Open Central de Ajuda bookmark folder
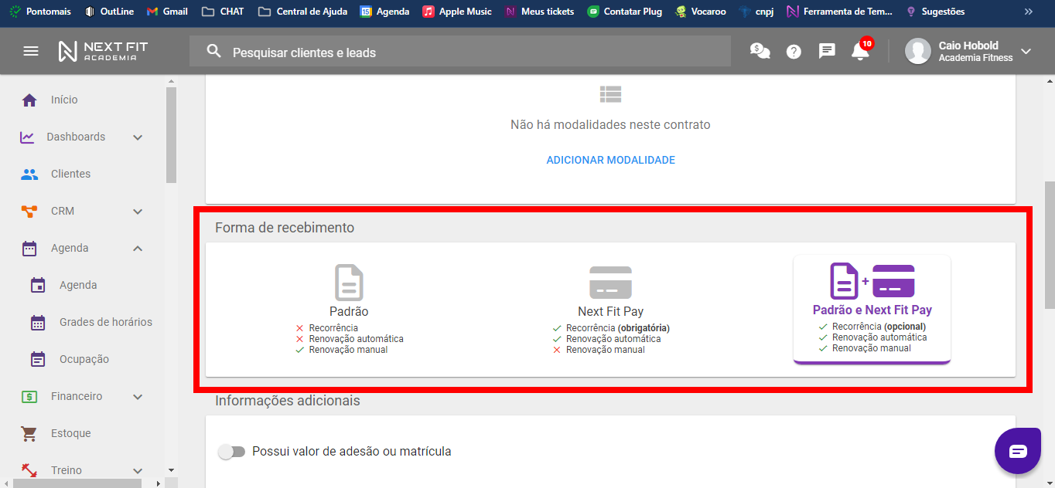Screen dimensions: 1055x488 303,12
